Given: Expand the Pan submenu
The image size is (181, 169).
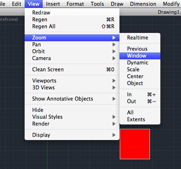Looking at the screenshot, I should [72, 45].
